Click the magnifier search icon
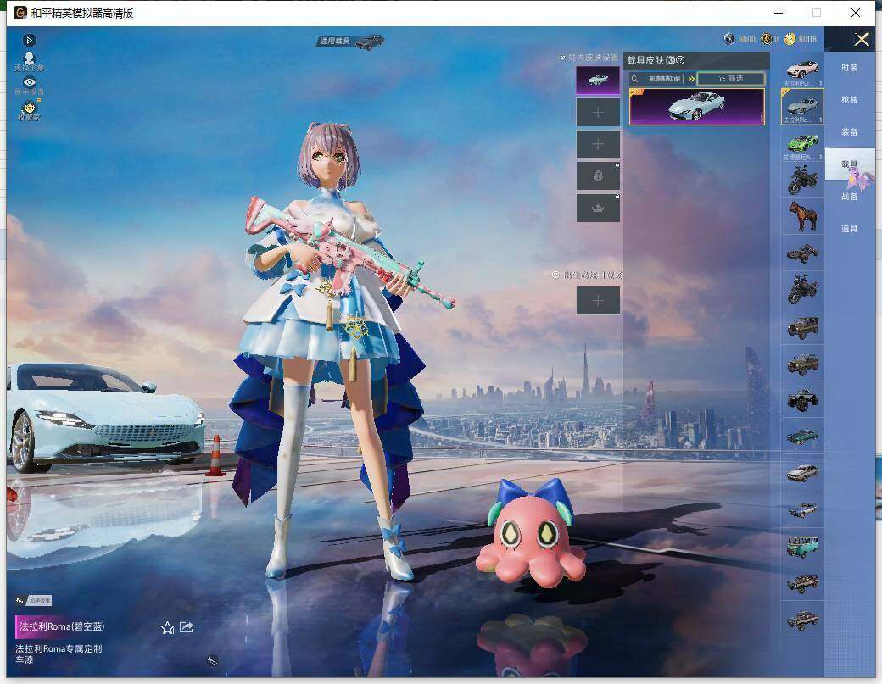 (634, 79)
